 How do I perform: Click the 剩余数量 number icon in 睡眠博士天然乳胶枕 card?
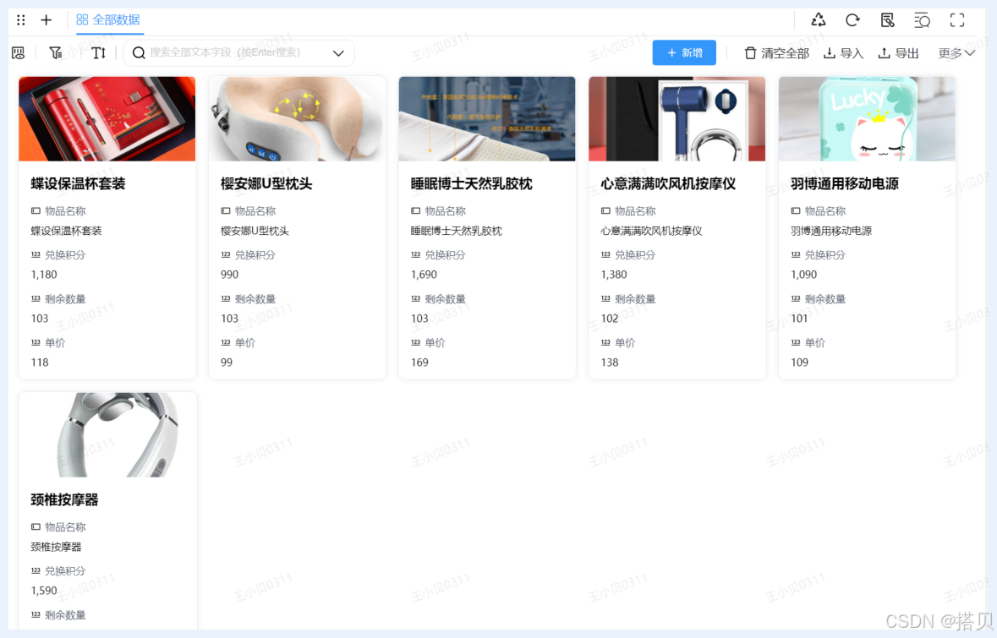click(x=416, y=298)
